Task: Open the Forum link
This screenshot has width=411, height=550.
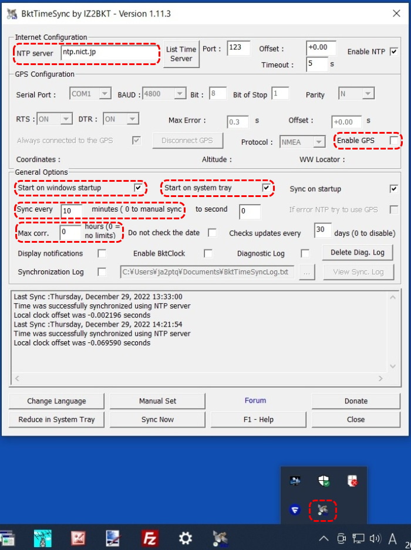Action: click(255, 400)
